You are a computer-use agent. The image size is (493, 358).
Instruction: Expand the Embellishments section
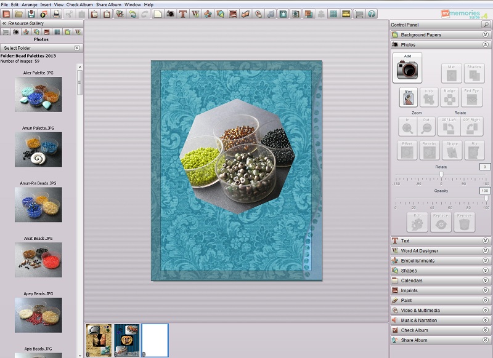click(486, 261)
